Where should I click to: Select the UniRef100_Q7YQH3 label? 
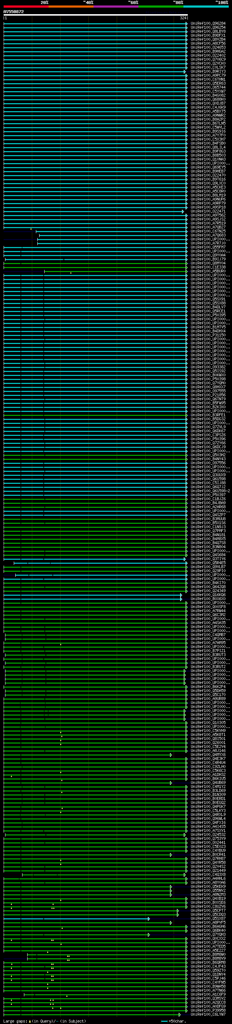click(208, 935)
